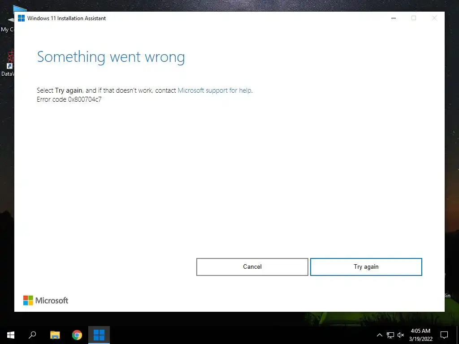This screenshot has height=344, width=459.
Task: Open the notification center icon
Action: [444, 335]
